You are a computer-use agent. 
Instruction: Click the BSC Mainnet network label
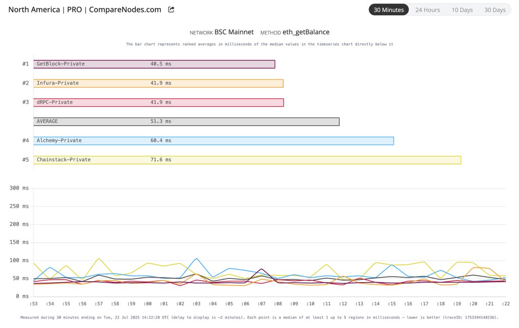(x=234, y=32)
